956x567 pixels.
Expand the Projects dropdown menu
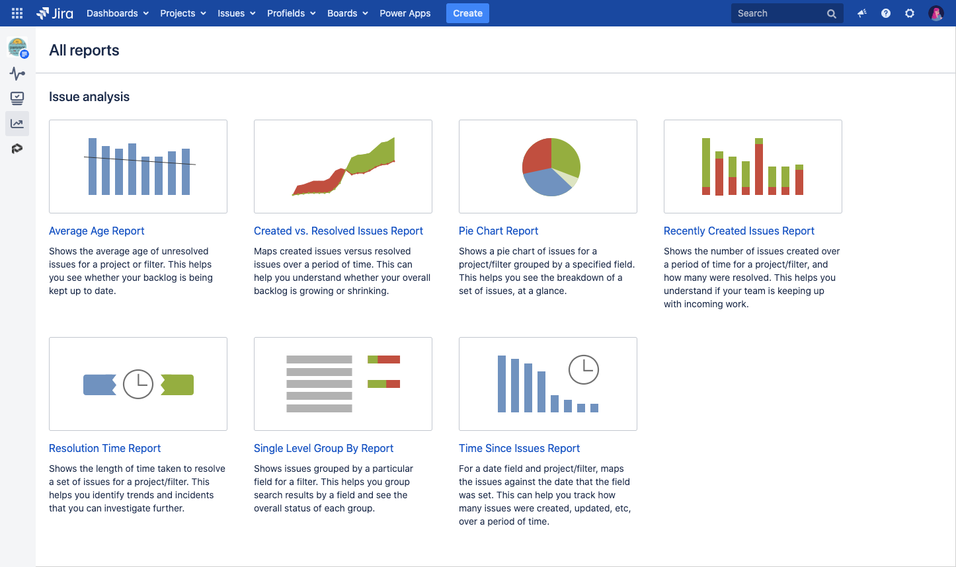click(x=182, y=13)
